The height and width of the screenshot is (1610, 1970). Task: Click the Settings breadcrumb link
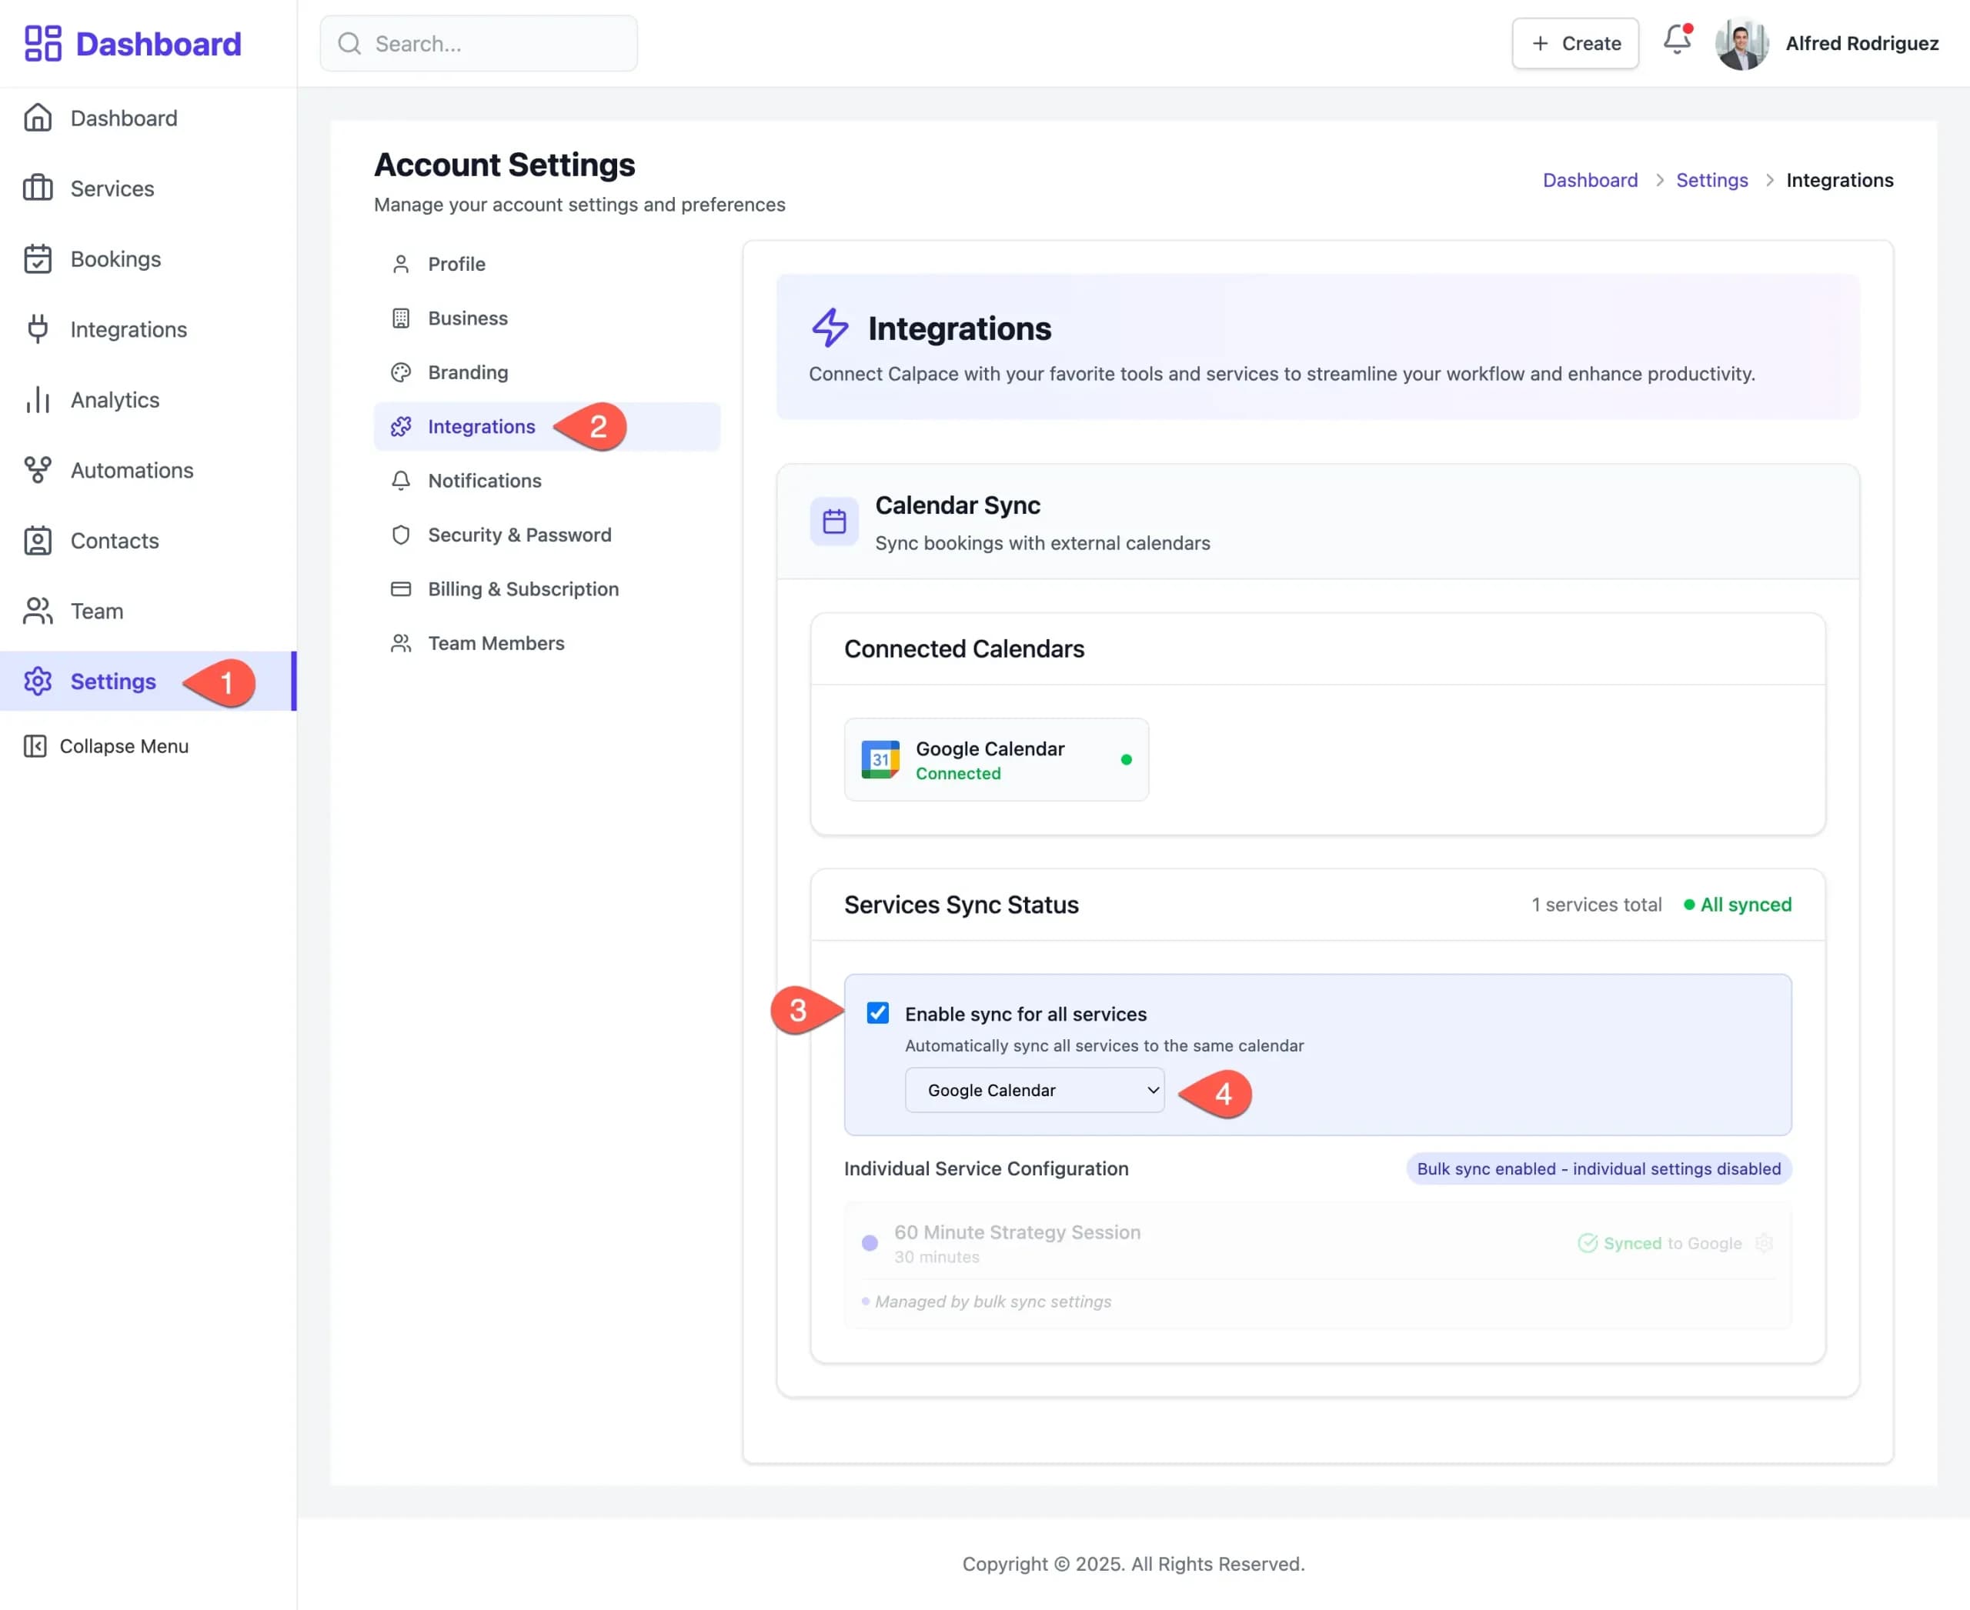pos(1711,180)
